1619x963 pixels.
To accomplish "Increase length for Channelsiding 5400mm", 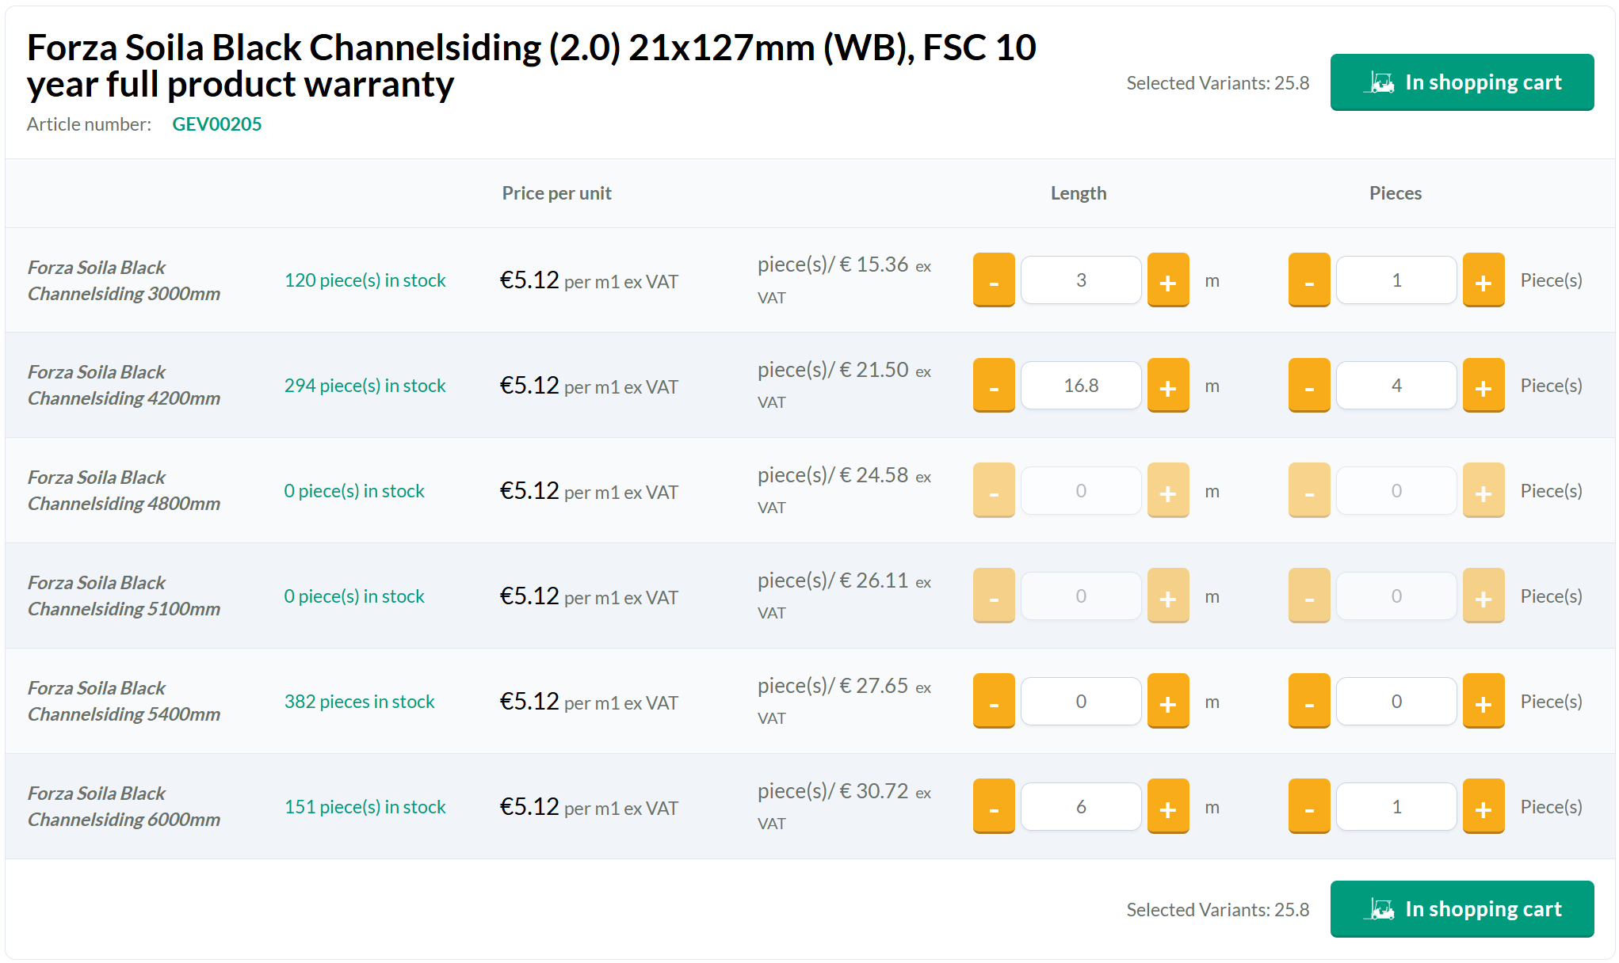I will pos(1167,702).
